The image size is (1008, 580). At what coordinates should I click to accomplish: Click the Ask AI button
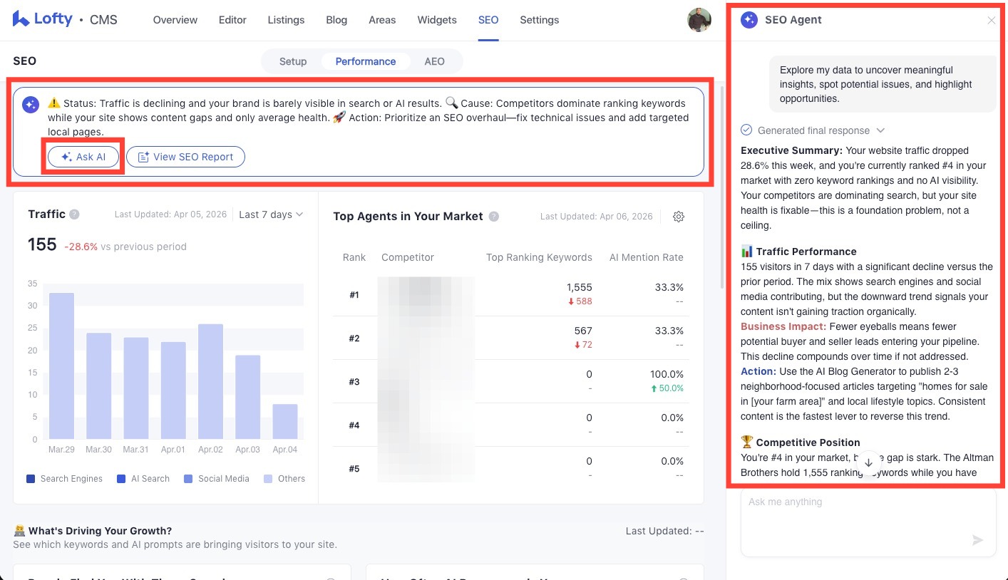point(83,157)
